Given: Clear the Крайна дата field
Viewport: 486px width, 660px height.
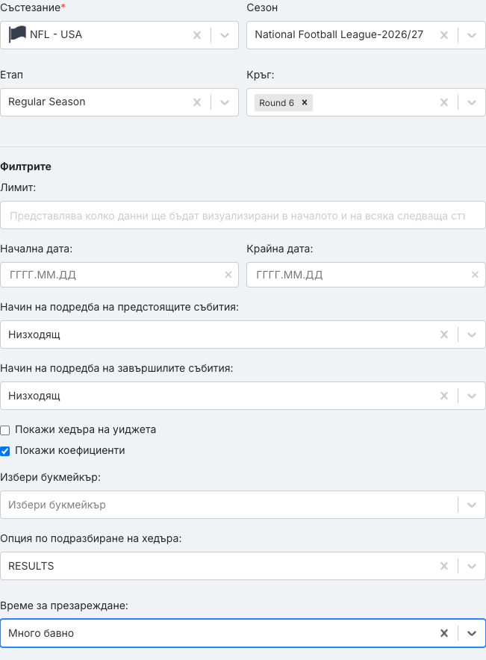Looking at the screenshot, I should pos(475,275).
